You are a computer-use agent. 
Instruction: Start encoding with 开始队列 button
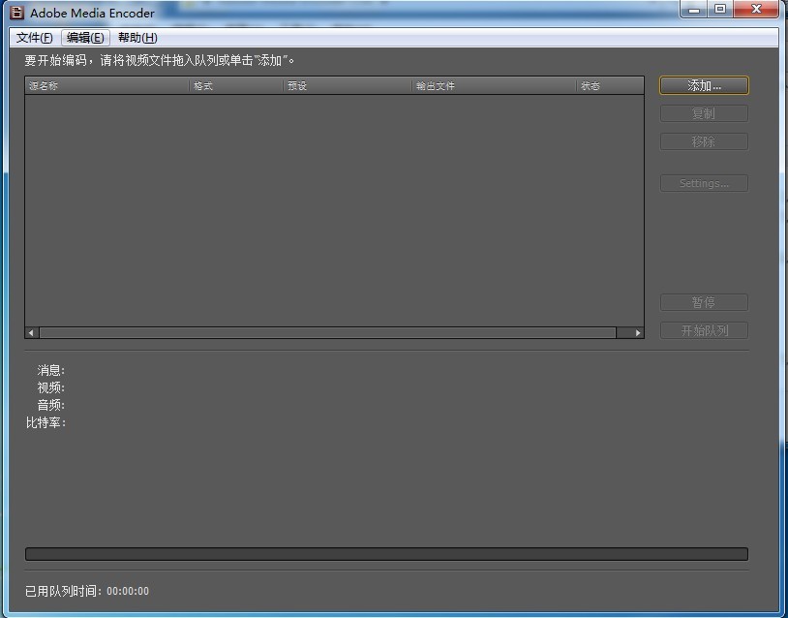tap(704, 330)
